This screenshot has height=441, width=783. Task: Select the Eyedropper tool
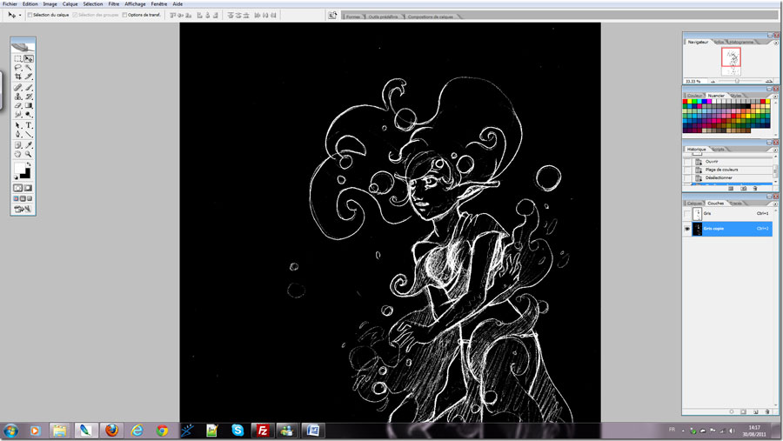29,144
